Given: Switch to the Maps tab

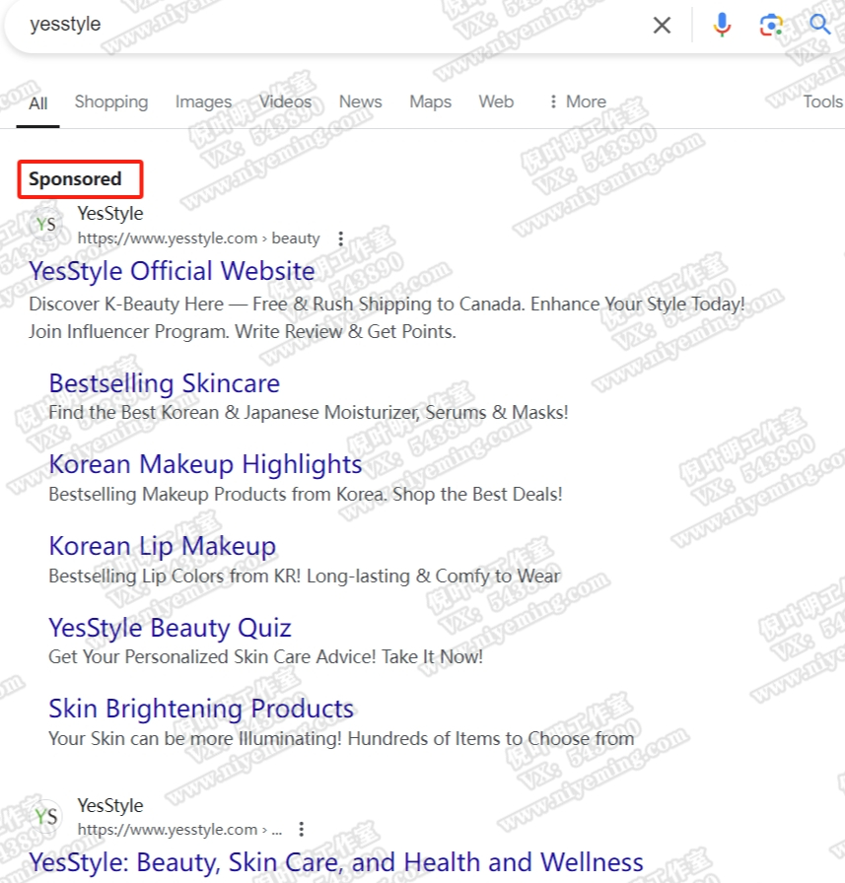Looking at the screenshot, I should [x=430, y=102].
